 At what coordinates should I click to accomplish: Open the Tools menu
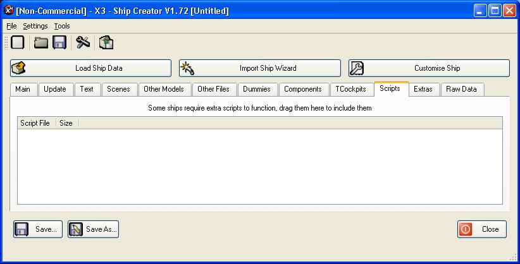(62, 26)
